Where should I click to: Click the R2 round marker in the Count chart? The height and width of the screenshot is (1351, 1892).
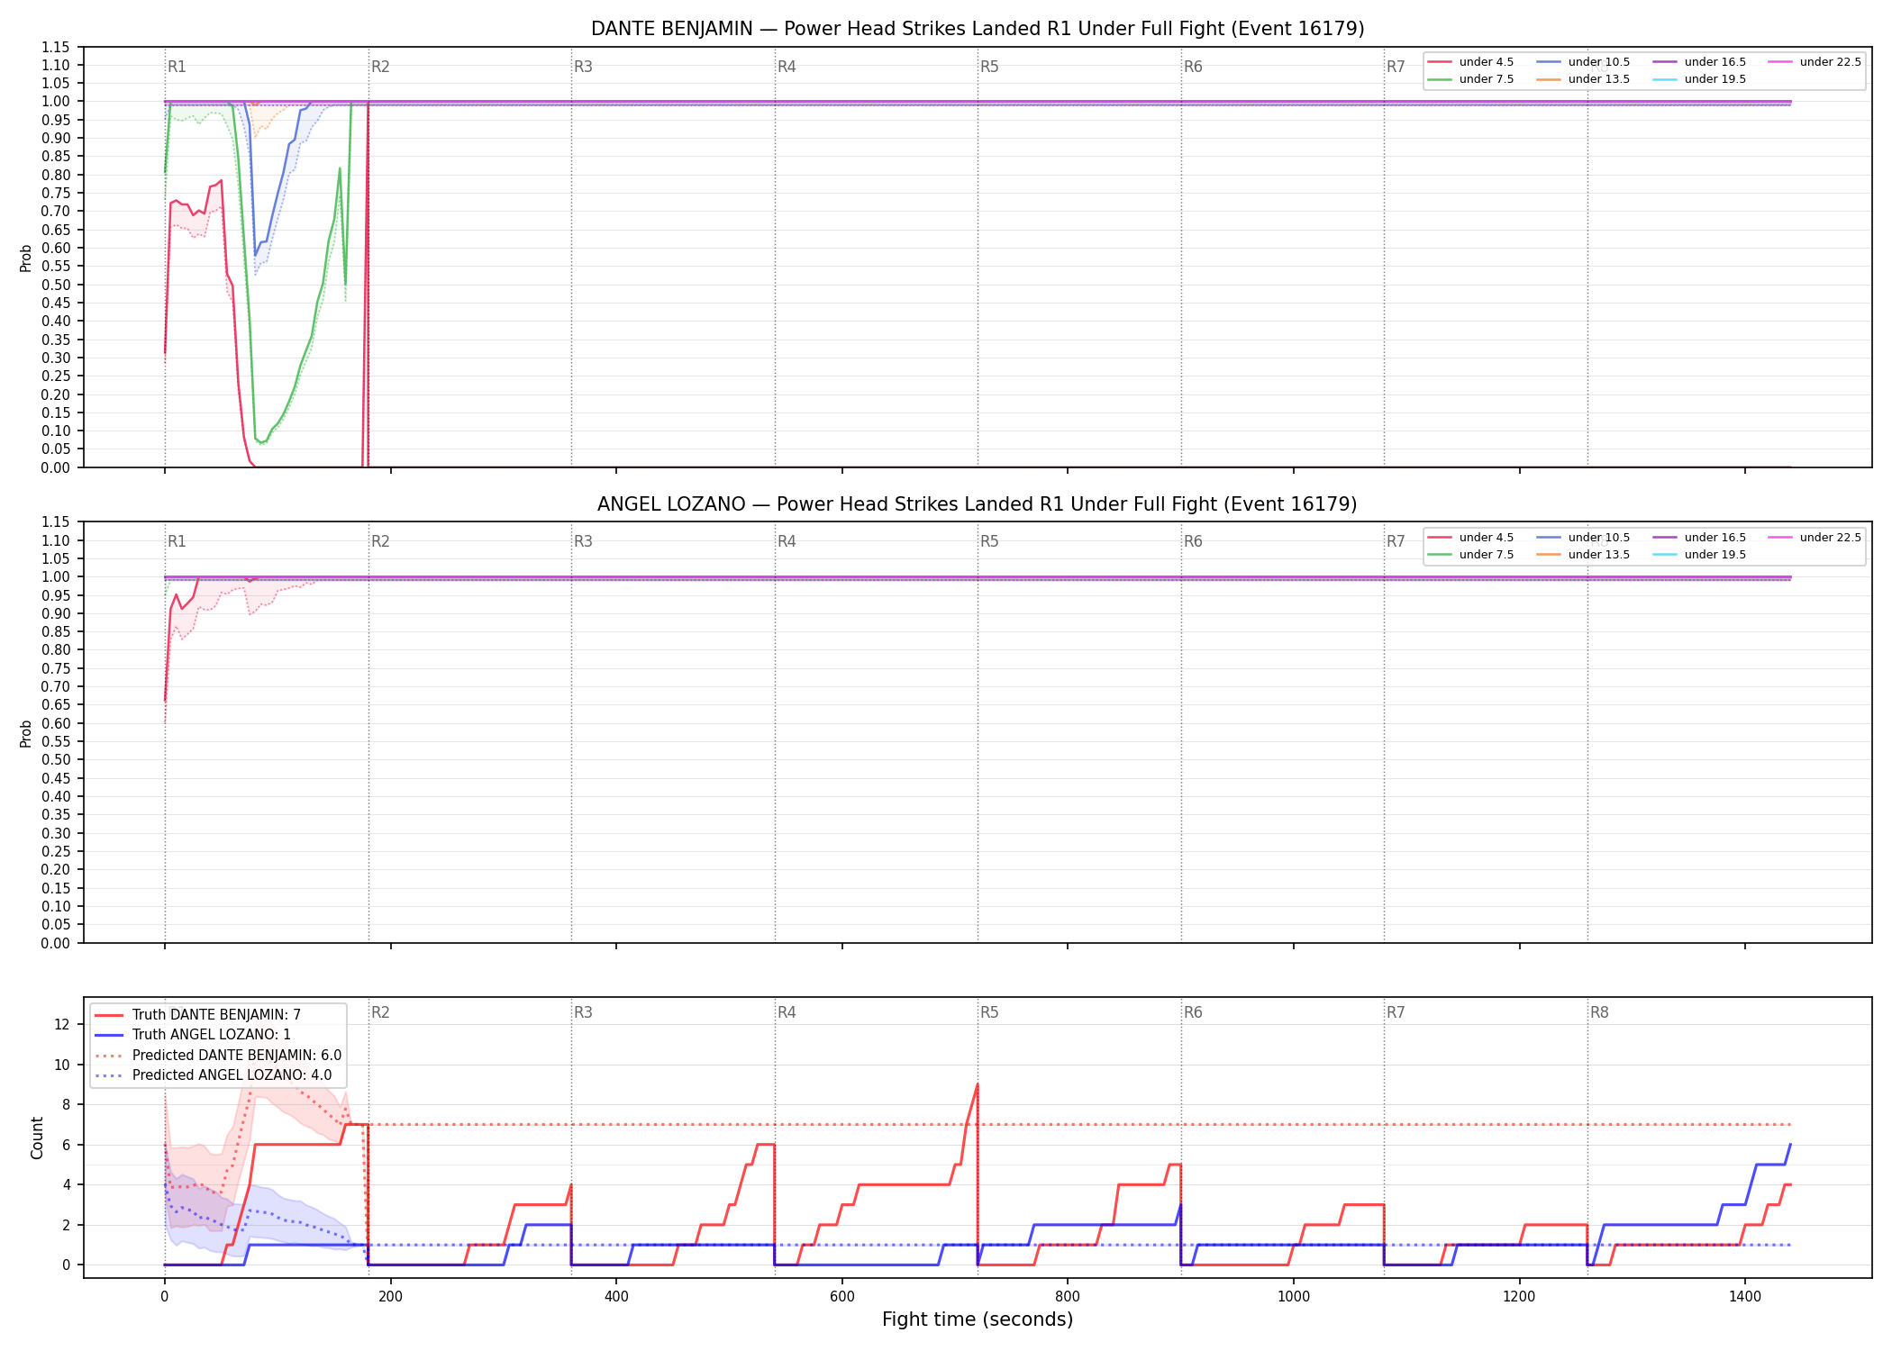click(x=380, y=1012)
